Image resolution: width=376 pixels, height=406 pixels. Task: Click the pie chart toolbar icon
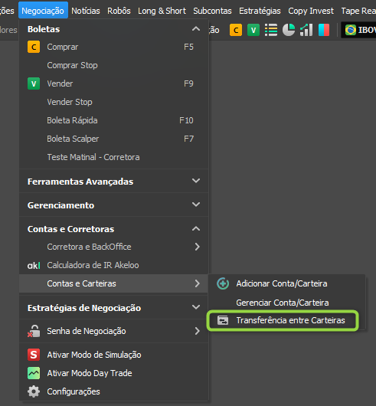coord(289,30)
